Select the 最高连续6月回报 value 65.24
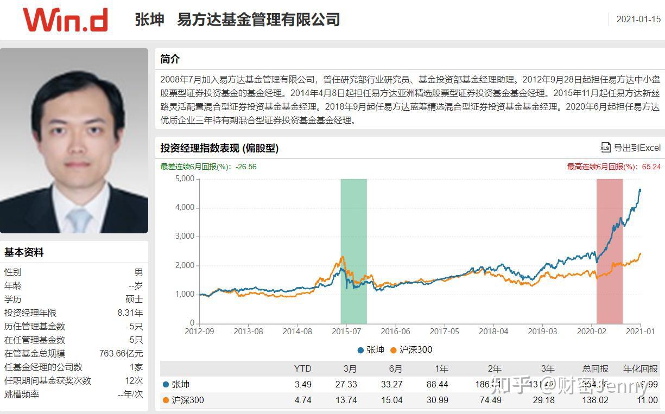 (x=651, y=167)
